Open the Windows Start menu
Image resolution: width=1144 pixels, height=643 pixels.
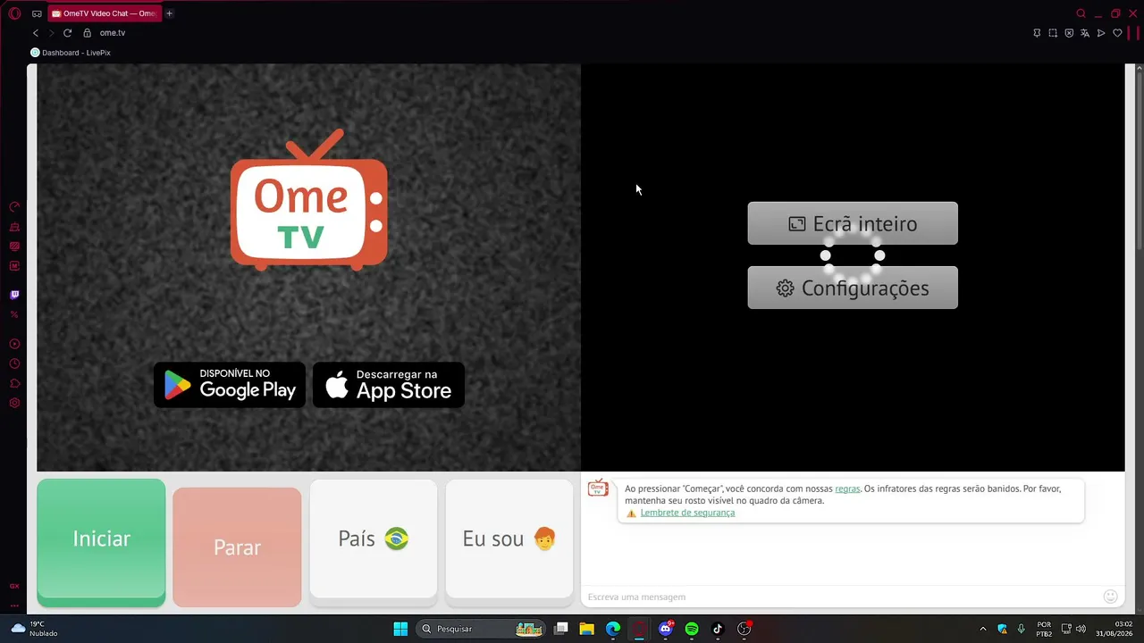click(x=400, y=629)
